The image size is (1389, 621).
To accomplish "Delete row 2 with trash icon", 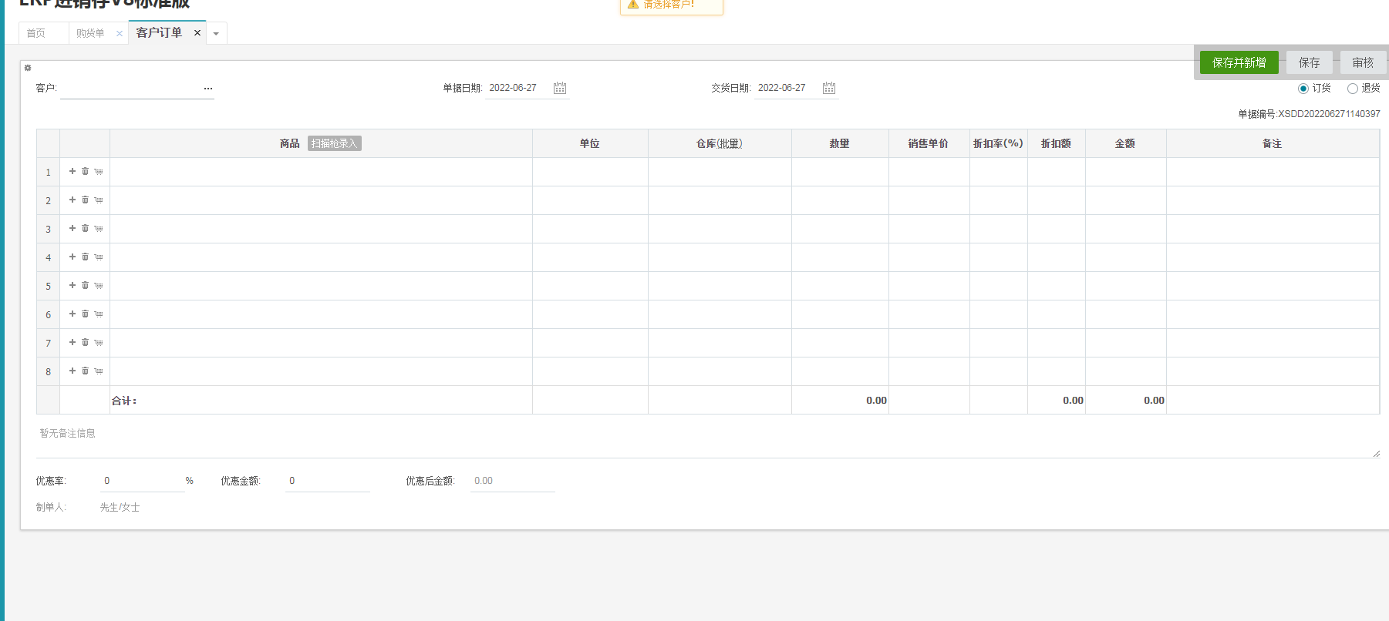I will point(85,200).
